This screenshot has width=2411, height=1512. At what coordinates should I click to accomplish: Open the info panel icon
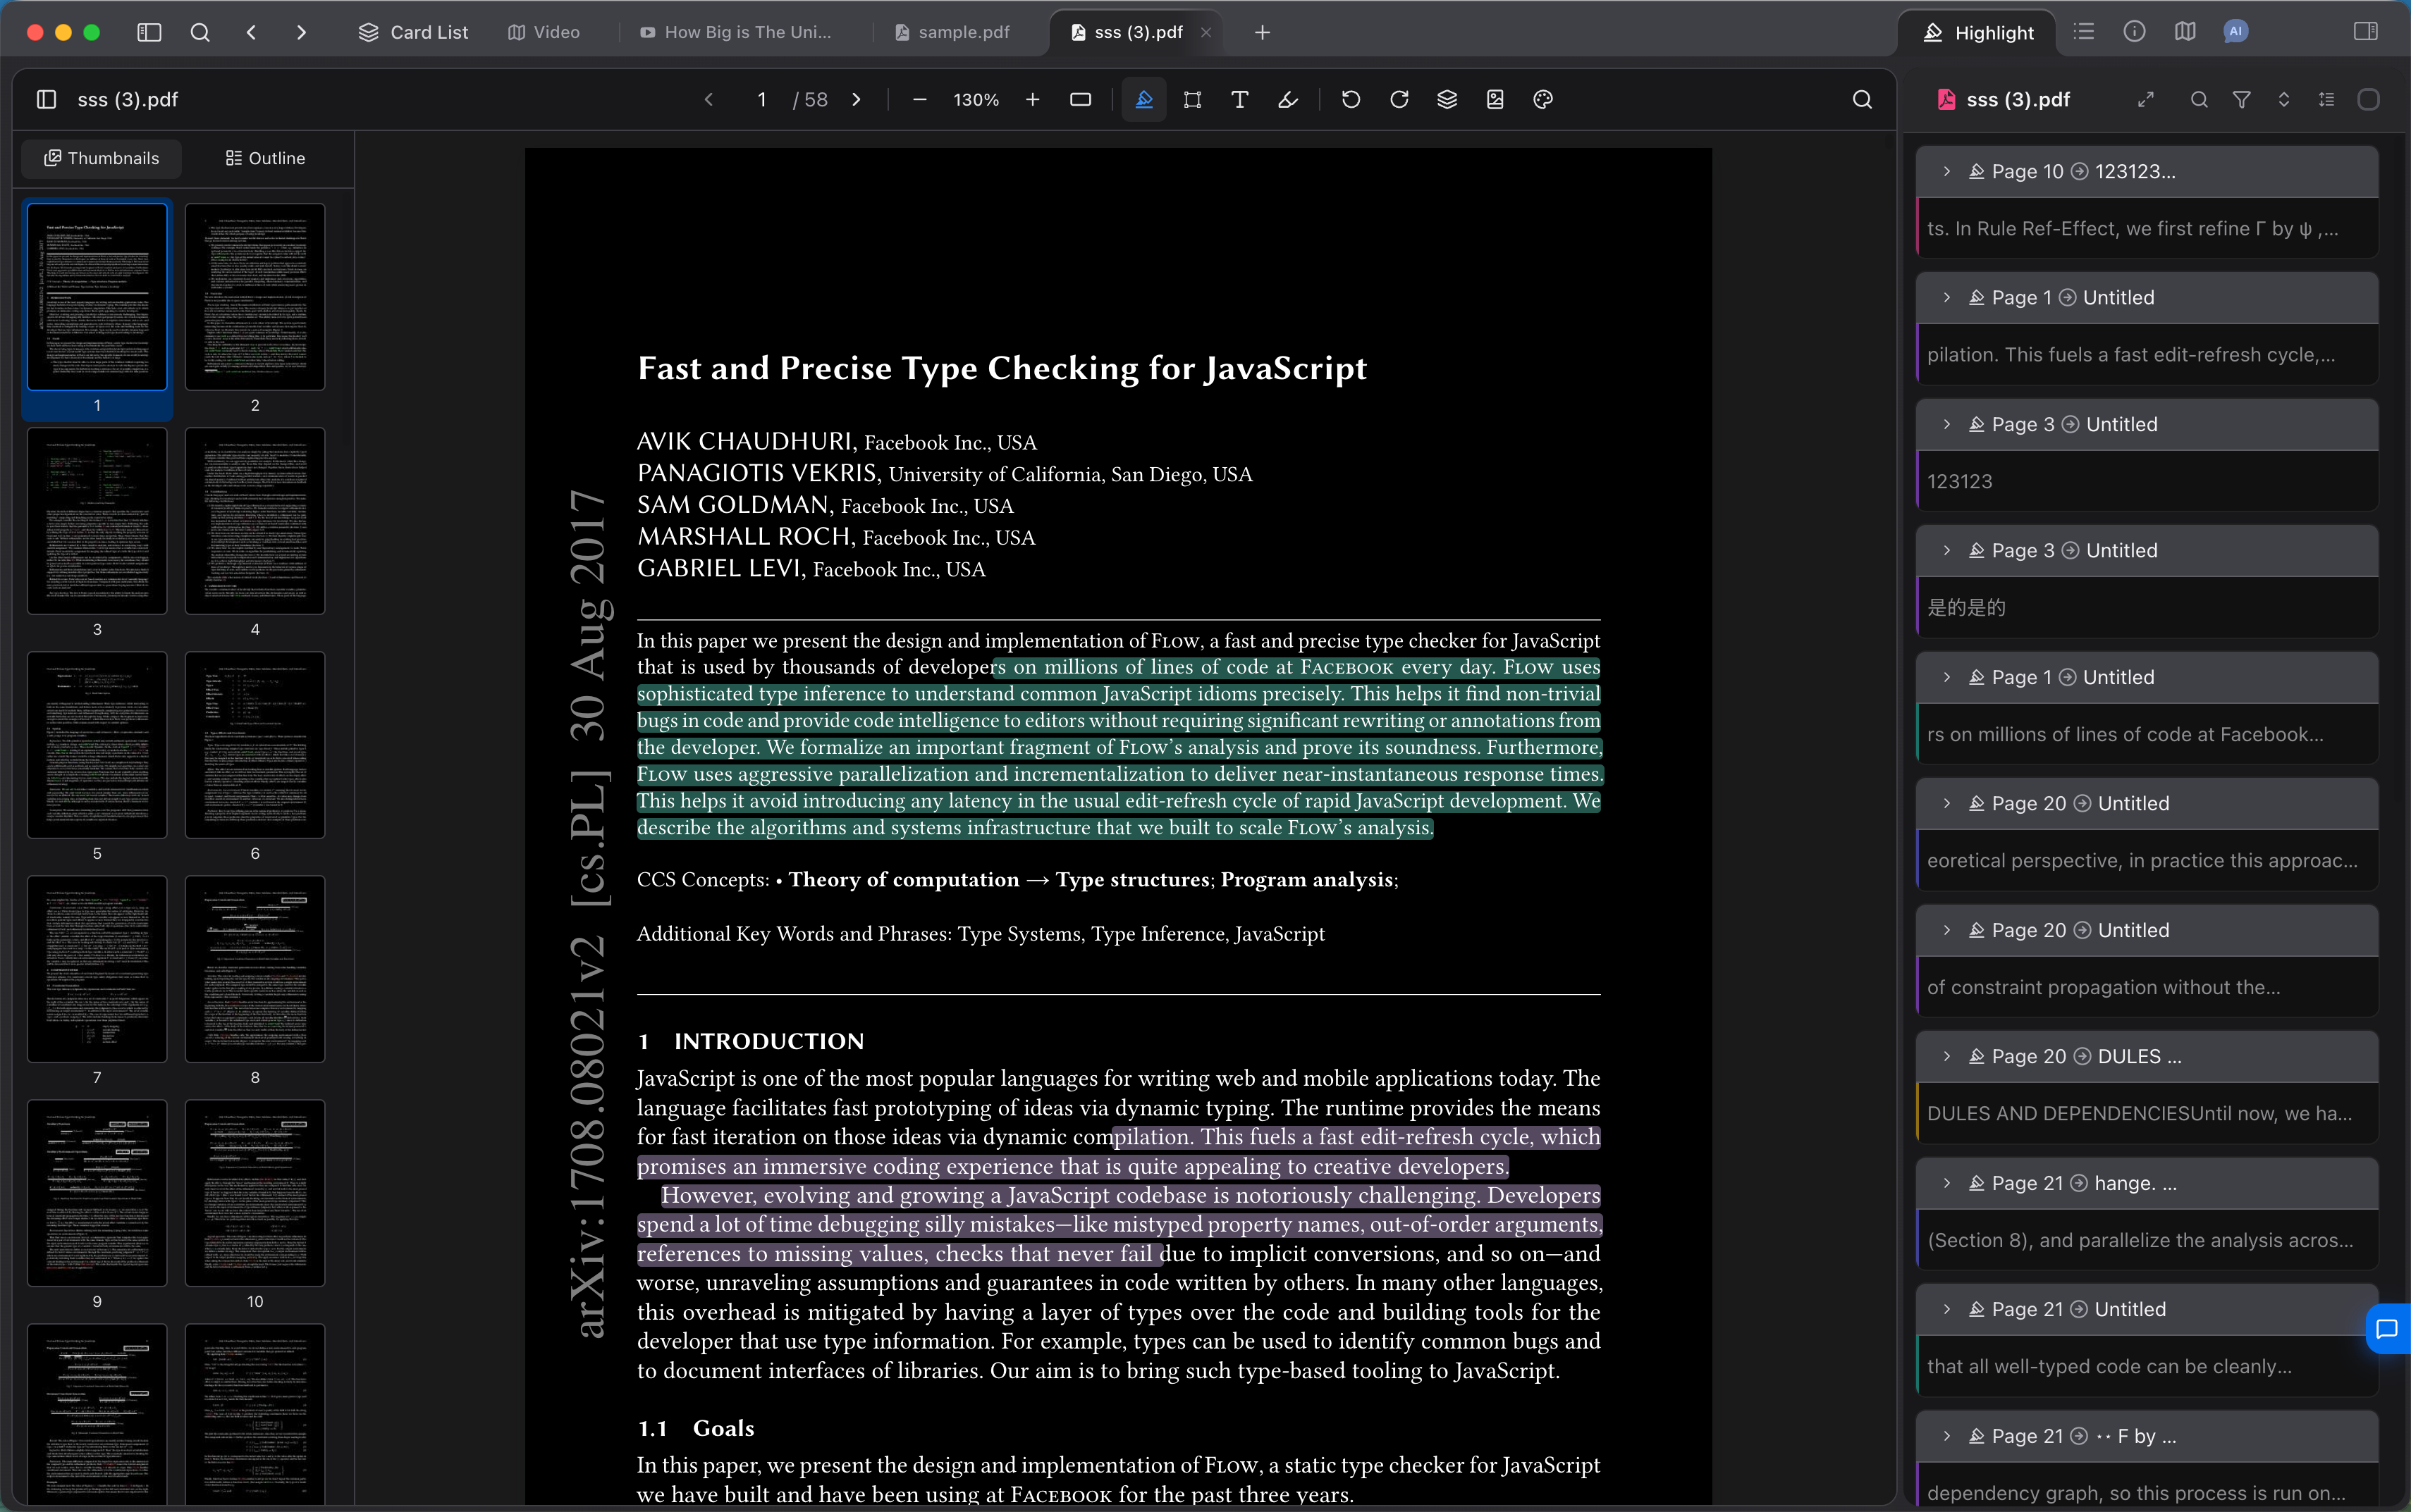coord(2134,32)
